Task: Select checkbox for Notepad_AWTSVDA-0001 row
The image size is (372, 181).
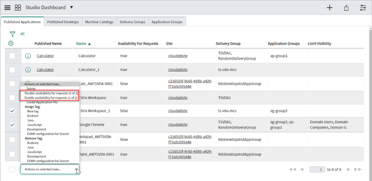Action: tap(12, 139)
